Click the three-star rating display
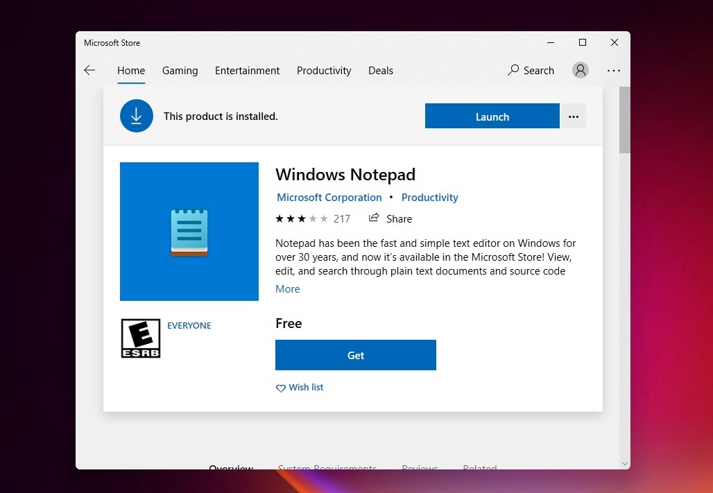The width and height of the screenshot is (713, 493). coord(302,218)
